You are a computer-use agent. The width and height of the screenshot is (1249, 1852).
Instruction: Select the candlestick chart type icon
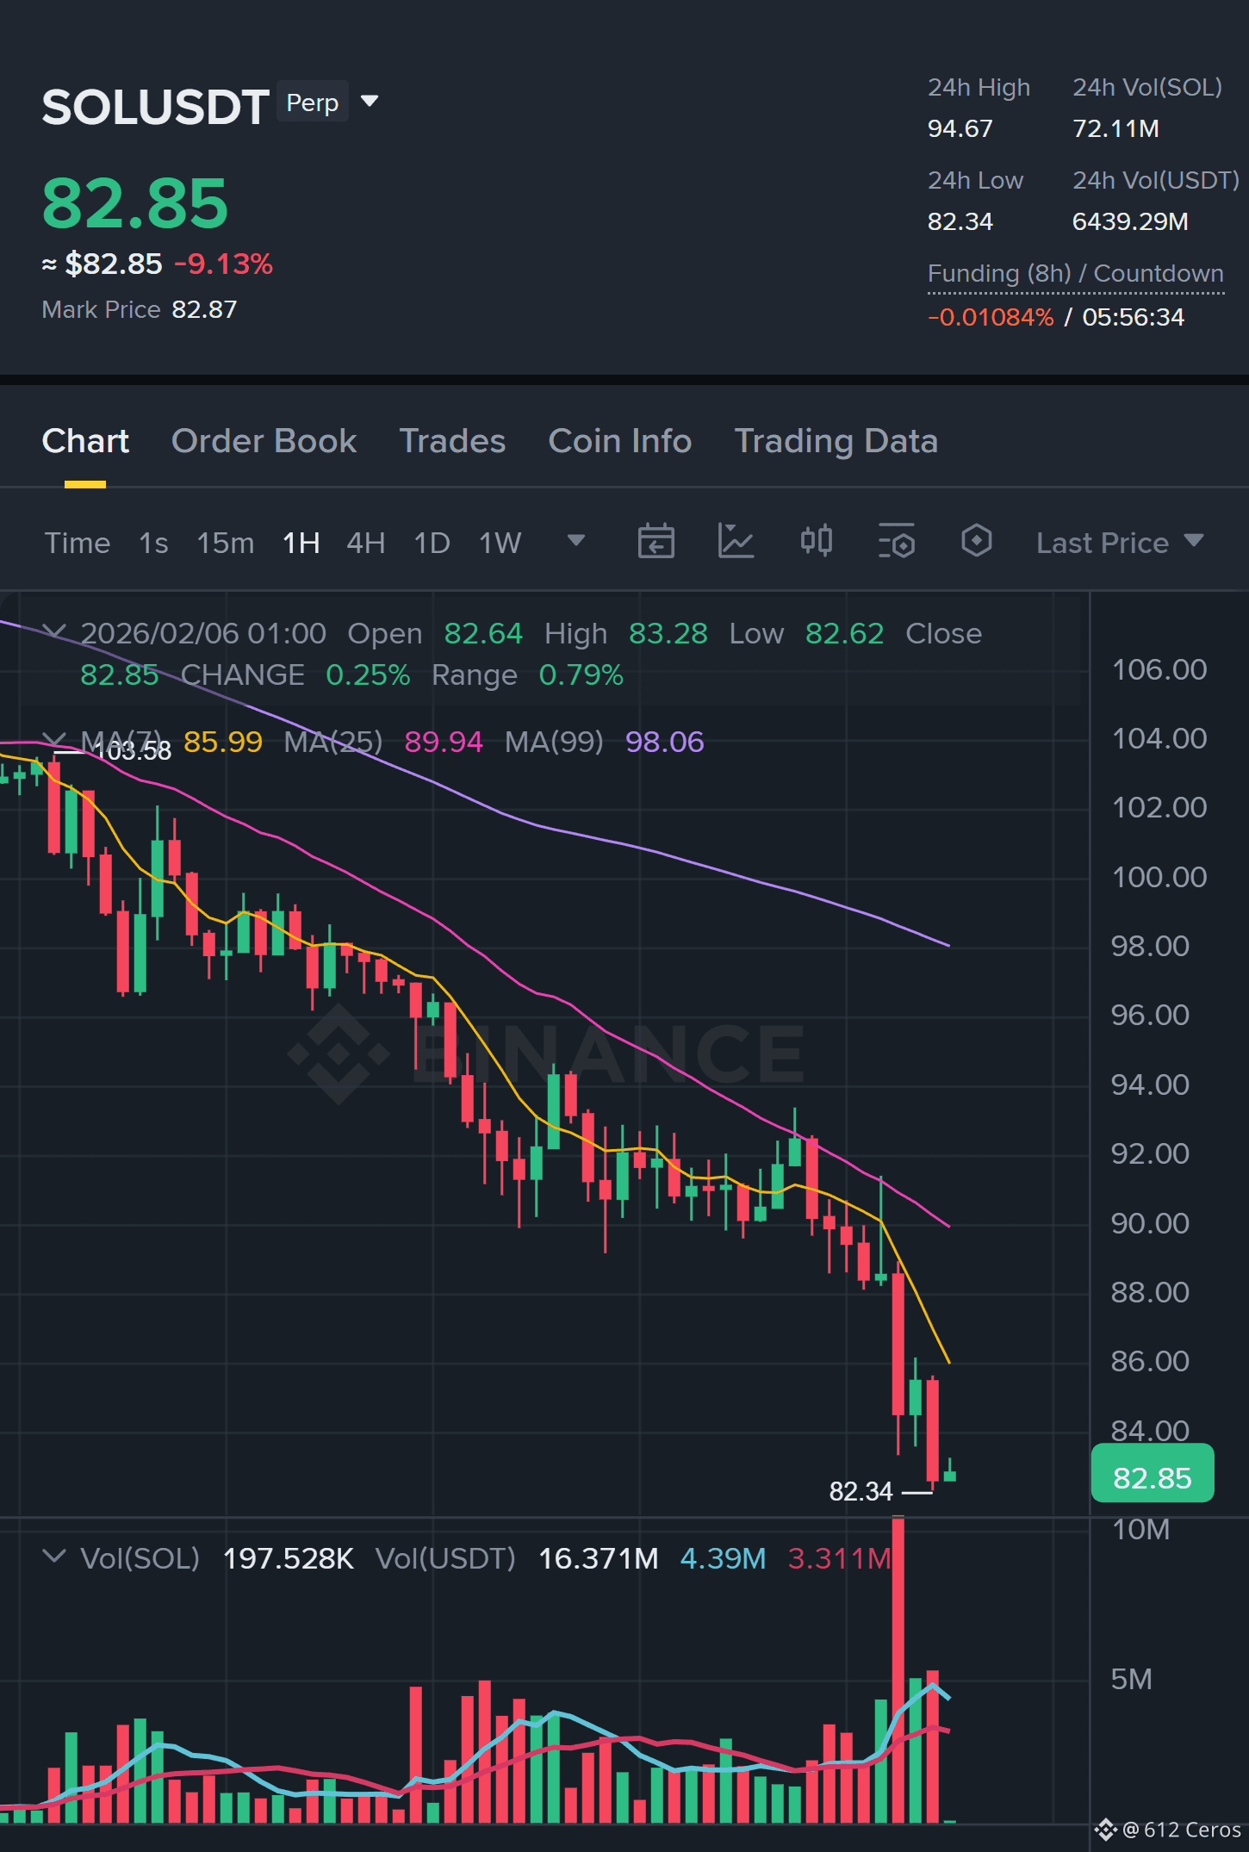tap(816, 541)
